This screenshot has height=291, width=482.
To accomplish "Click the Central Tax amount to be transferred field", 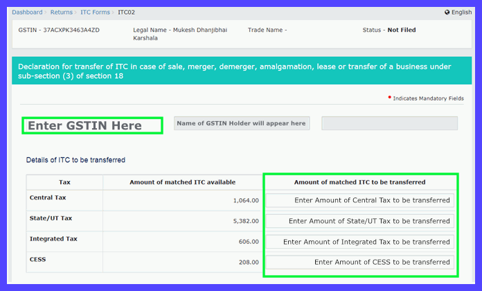I will tap(360, 201).
